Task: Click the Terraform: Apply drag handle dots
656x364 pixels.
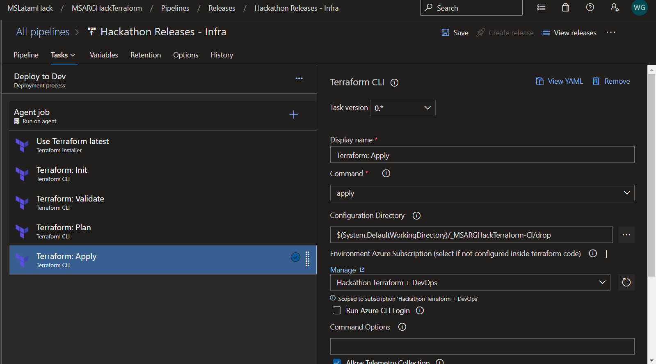Action: tap(308, 259)
